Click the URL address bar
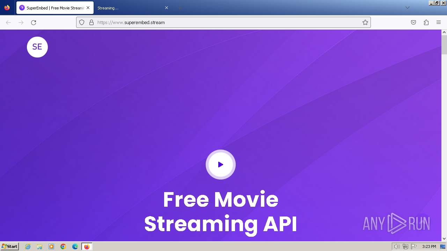Viewport: 447px width, 251px height. 223,22
